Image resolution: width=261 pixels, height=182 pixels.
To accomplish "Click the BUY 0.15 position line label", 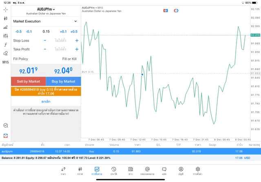I will click(x=88, y=72).
